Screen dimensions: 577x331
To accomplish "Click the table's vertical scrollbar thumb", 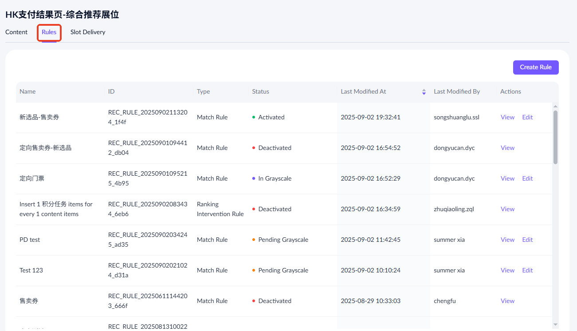I will [x=555, y=138].
